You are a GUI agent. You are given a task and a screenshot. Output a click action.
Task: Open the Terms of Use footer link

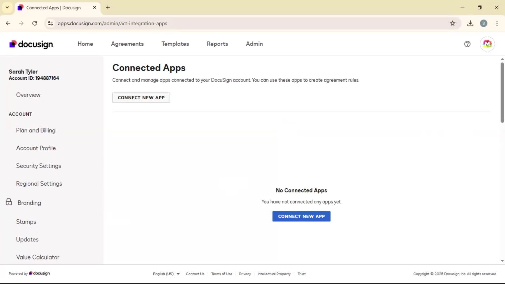tap(221, 274)
